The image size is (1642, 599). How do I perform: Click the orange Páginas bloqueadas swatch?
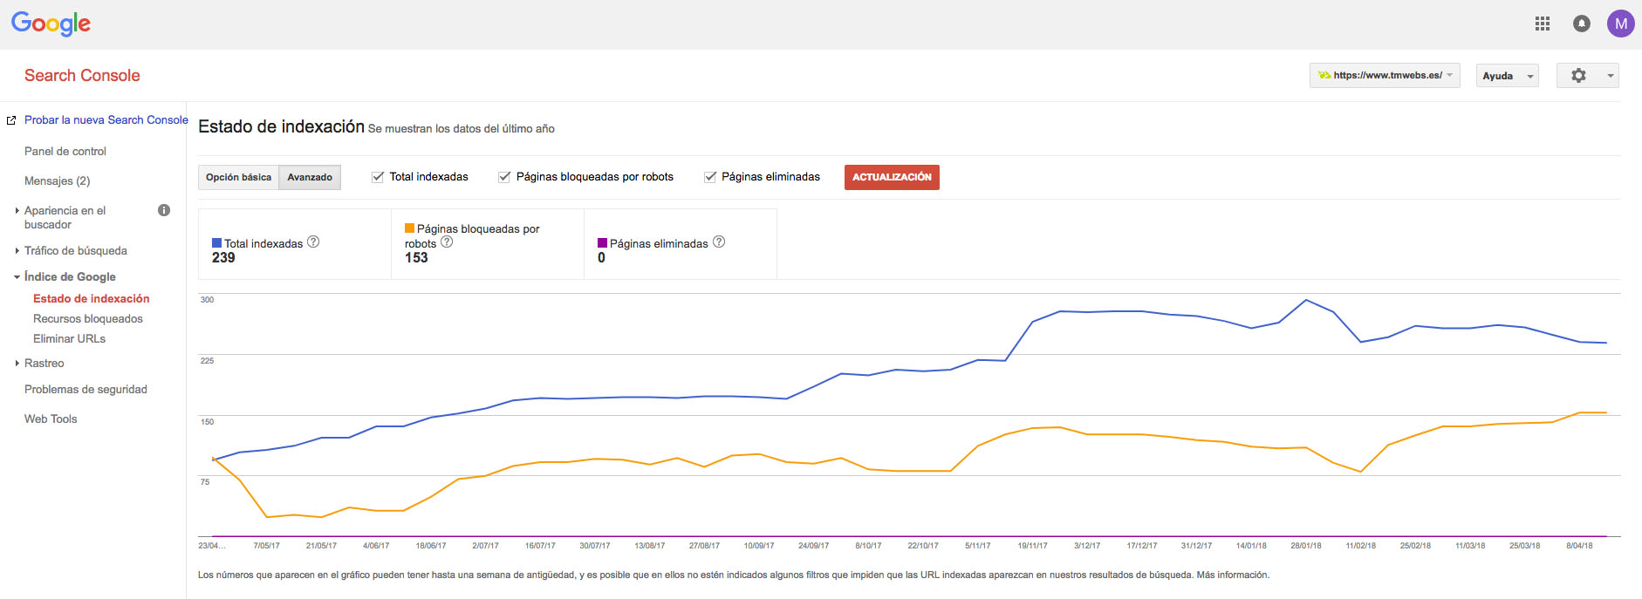pos(409,228)
